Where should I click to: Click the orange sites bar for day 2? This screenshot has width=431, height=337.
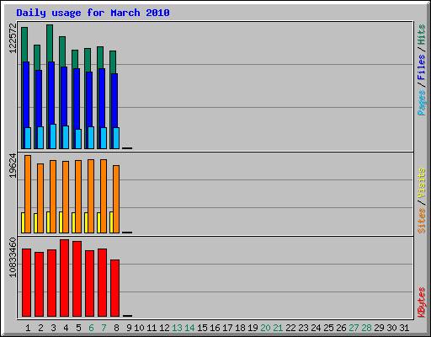tap(40, 198)
